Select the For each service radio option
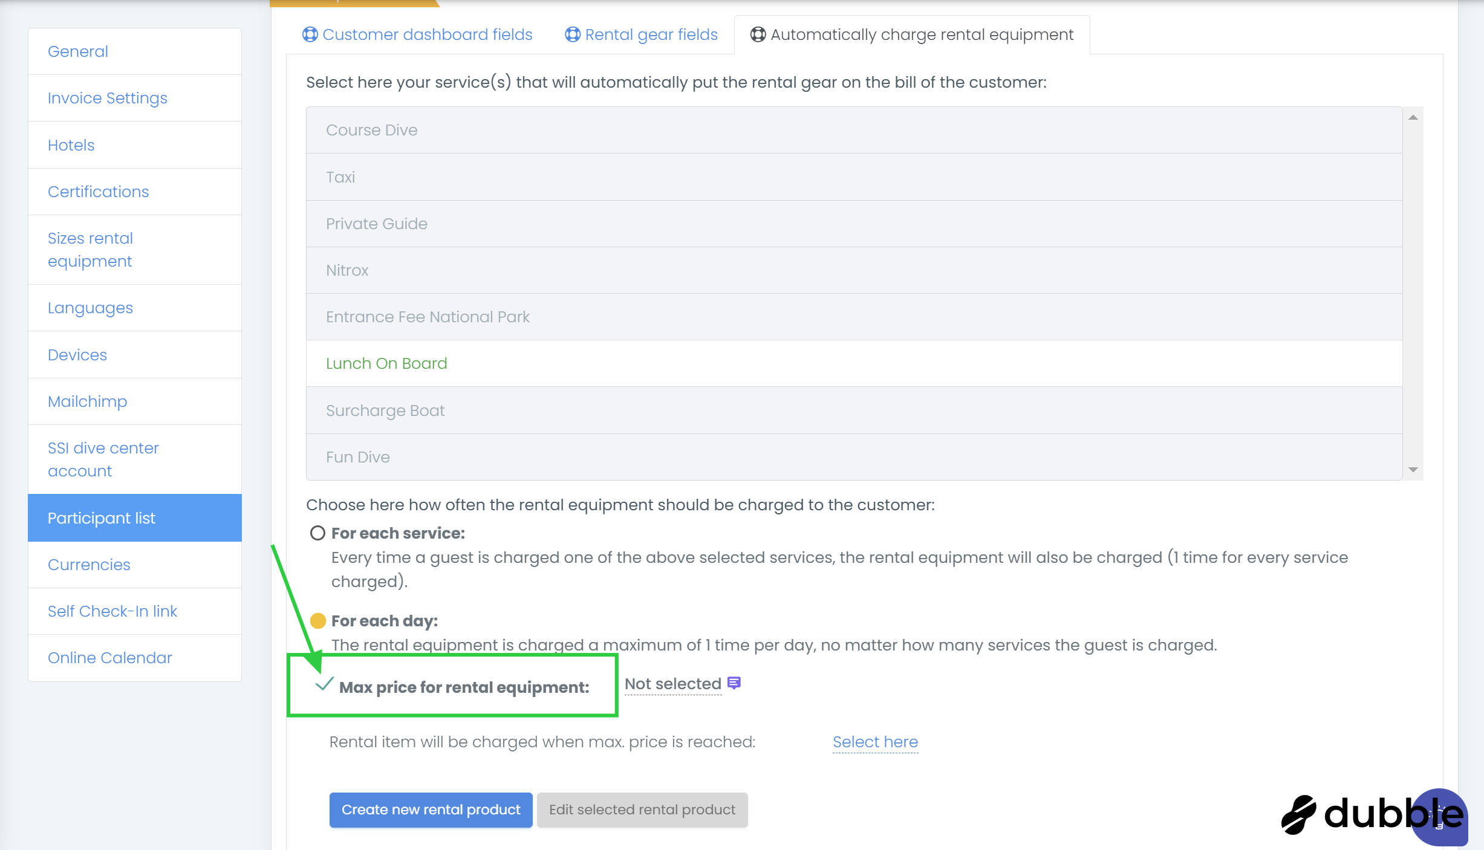Image resolution: width=1484 pixels, height=850 pixels. point(317,533)
